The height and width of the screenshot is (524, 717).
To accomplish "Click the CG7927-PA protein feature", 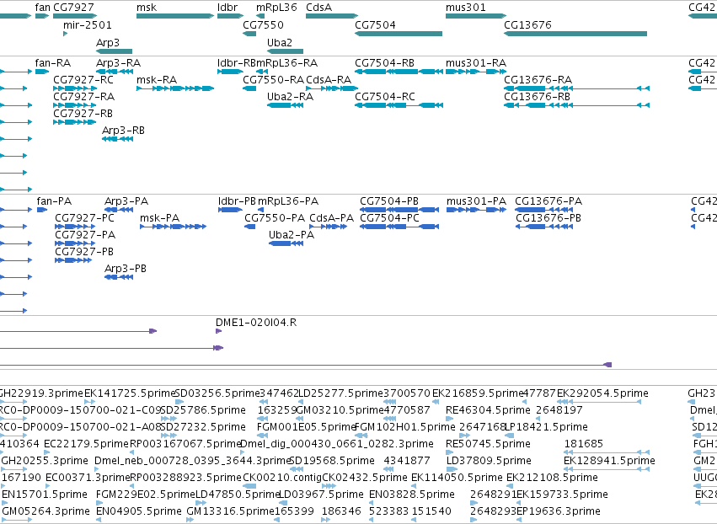I will coord(75,243).
